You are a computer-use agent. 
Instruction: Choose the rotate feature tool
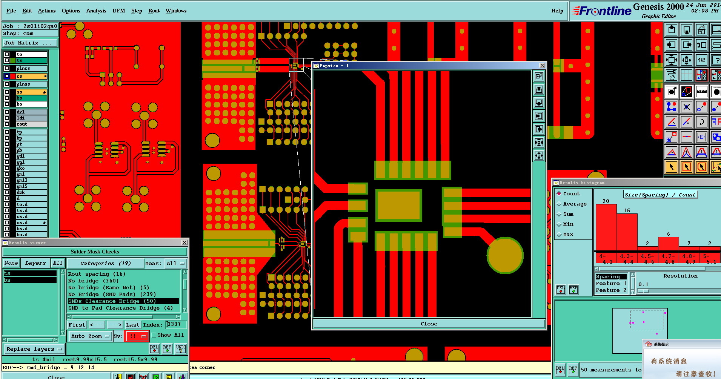click(701, 122)
